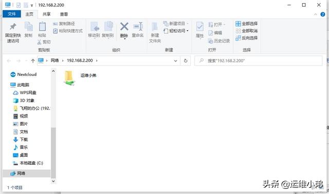
Task: Select the shared folder 运维小弟
Action: click(x=80, y=78)
